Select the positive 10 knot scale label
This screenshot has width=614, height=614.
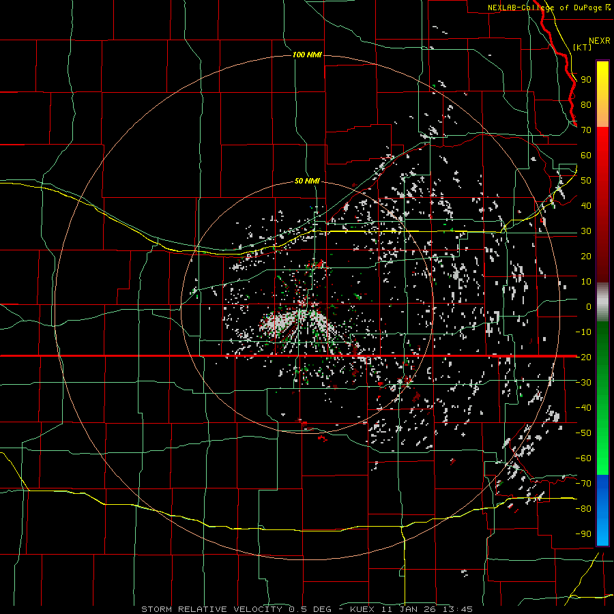(586, 282)
